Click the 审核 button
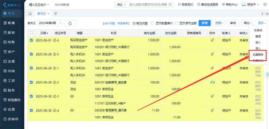Image resolution: width=269 pixels, height=129 pixels. (233, 23)
